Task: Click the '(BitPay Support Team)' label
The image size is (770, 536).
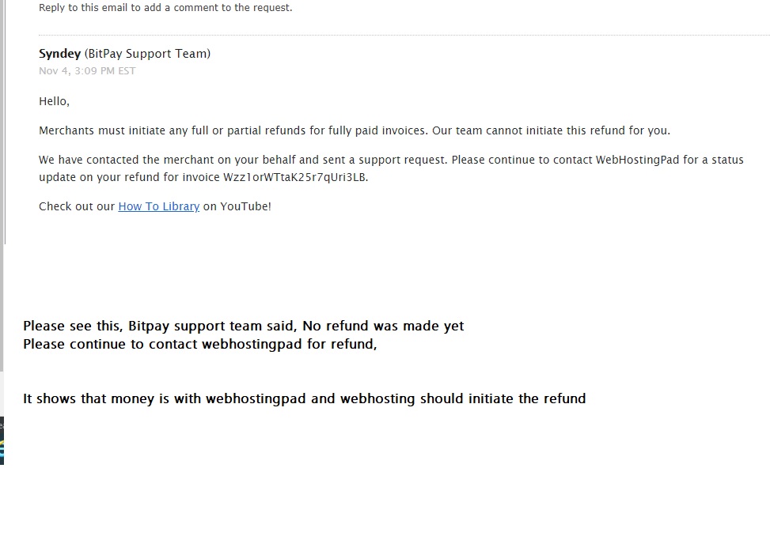Action: [x=147, y=54]
